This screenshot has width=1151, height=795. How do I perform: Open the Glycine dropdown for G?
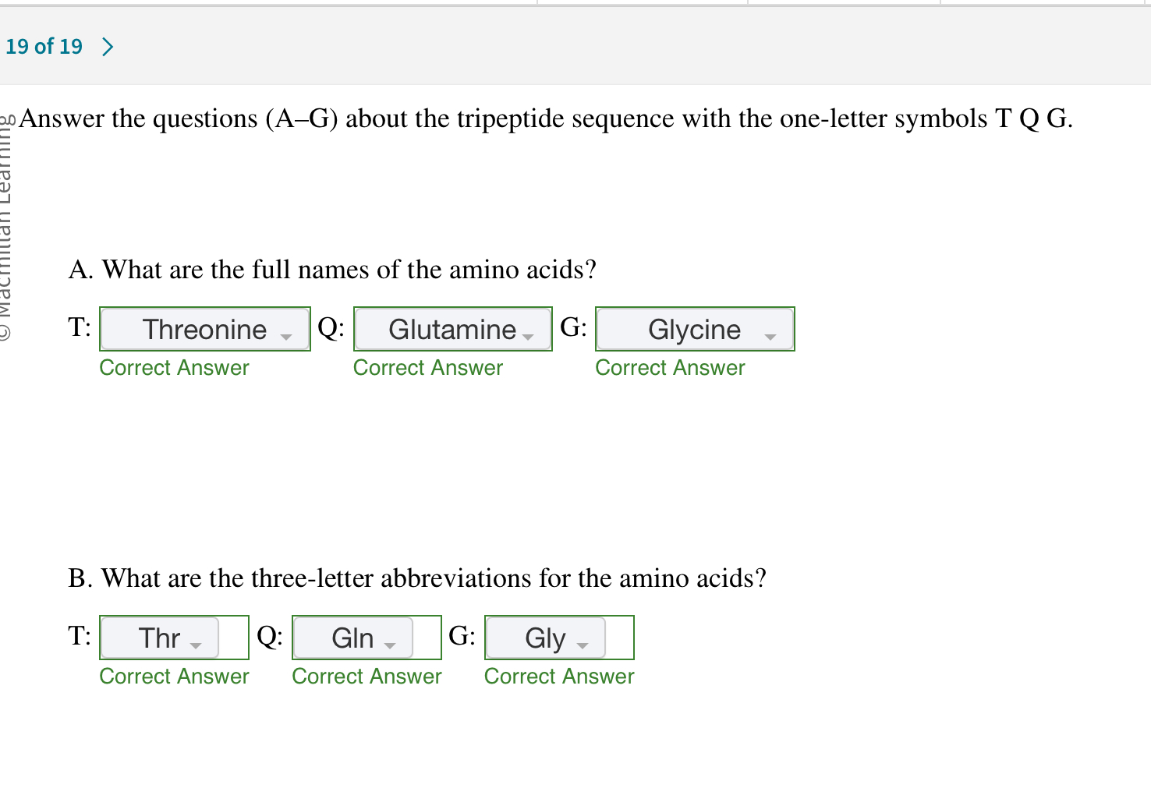(x=695, y=329)
